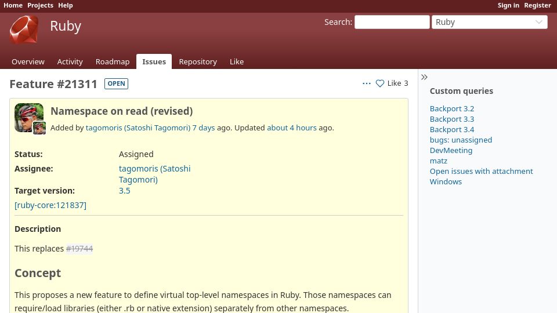Click the Search label link
The image size is (557, 313).
point(338,22)
